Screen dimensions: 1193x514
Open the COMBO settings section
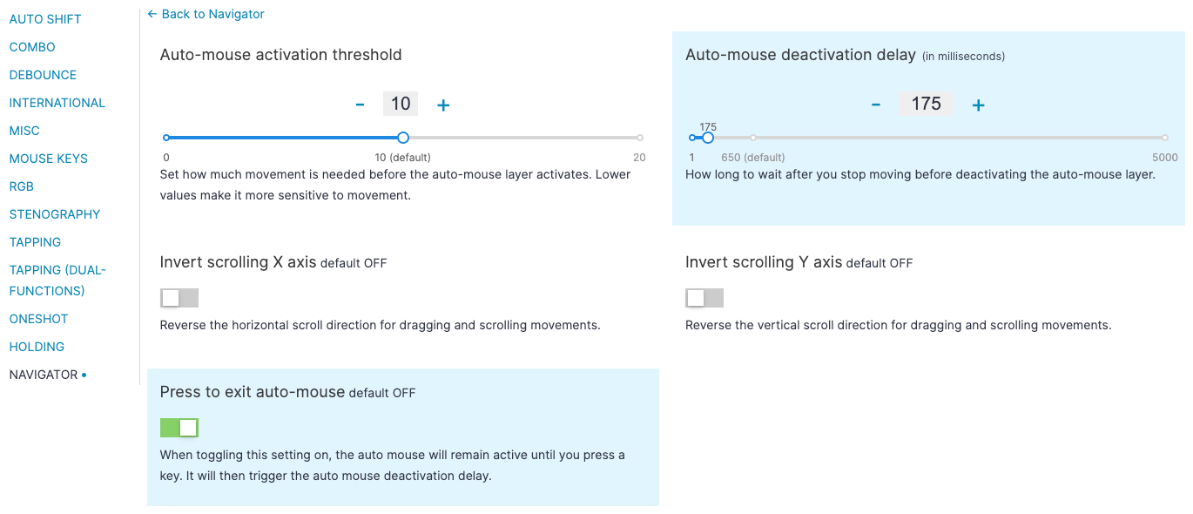pos(32,47)
